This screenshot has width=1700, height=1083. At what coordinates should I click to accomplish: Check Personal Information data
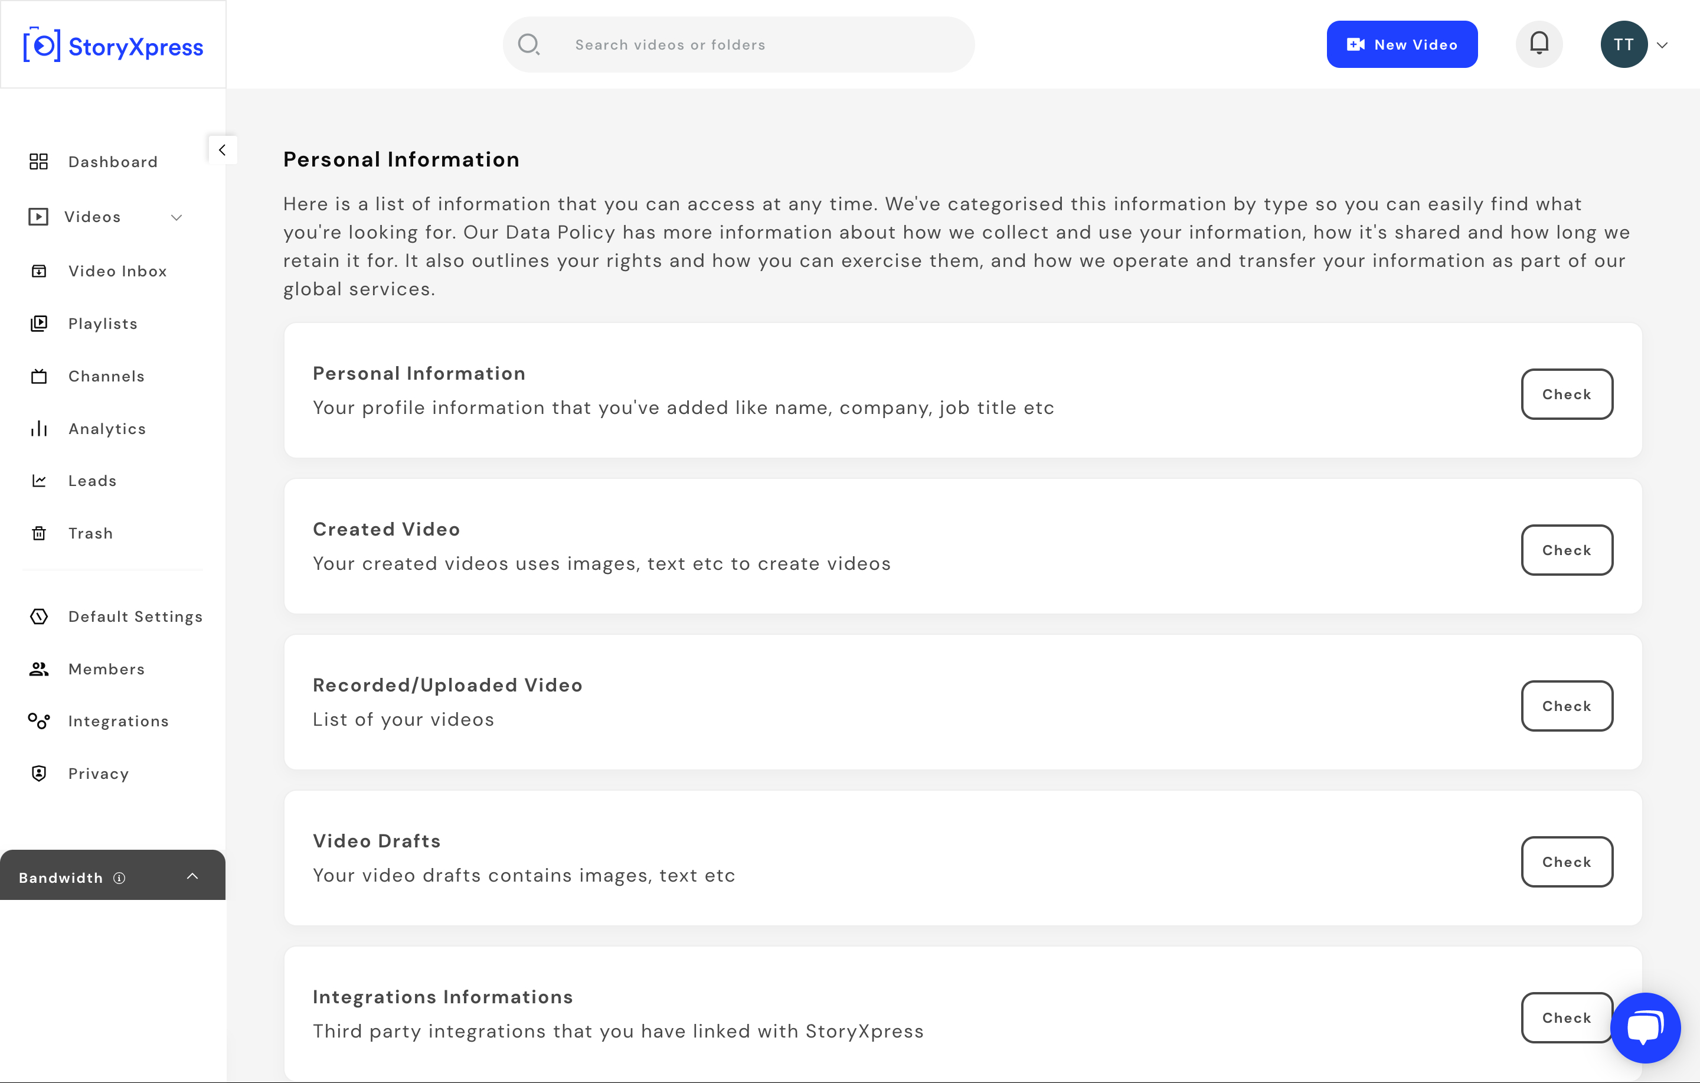pyautogui.click(x=1567, y=394)
